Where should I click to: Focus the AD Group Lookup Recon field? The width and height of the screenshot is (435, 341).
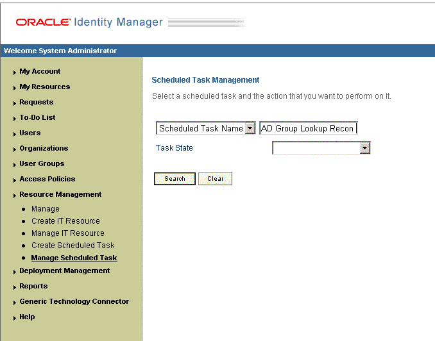pos(309,128)
